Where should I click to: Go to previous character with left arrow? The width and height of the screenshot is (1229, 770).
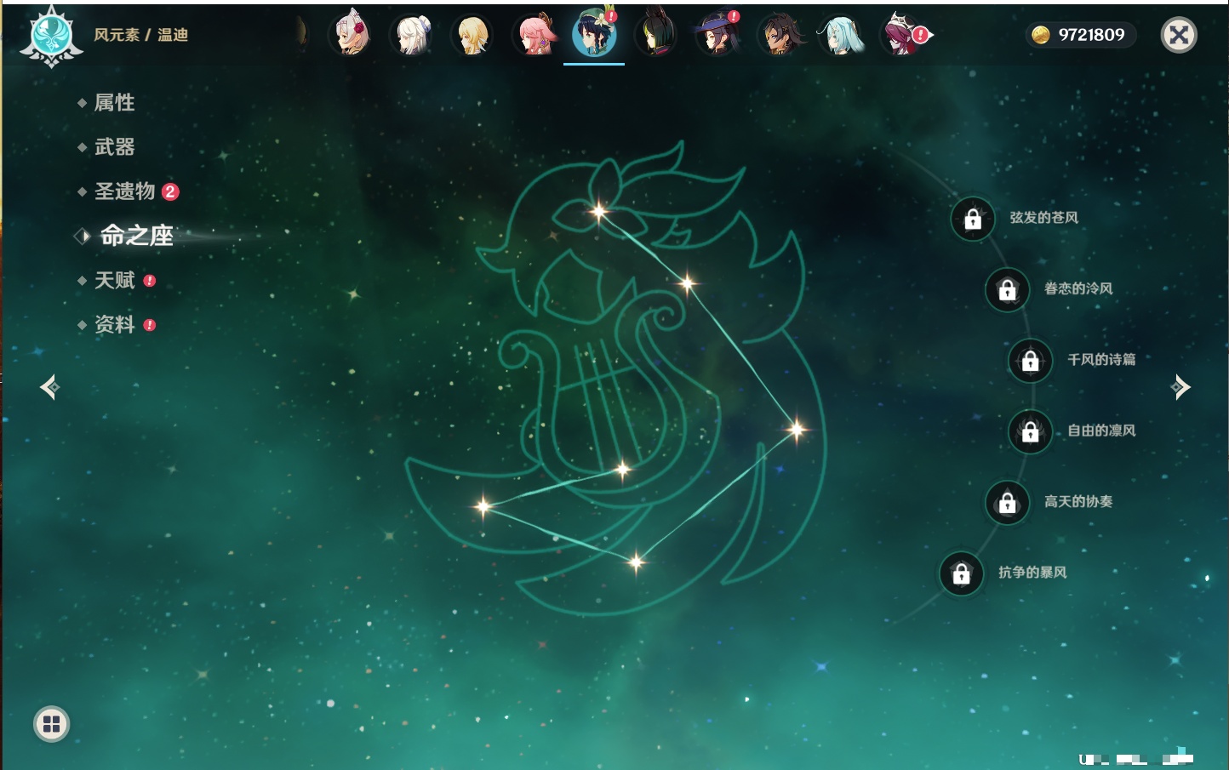pyautogui.click(x=49, y=387)
